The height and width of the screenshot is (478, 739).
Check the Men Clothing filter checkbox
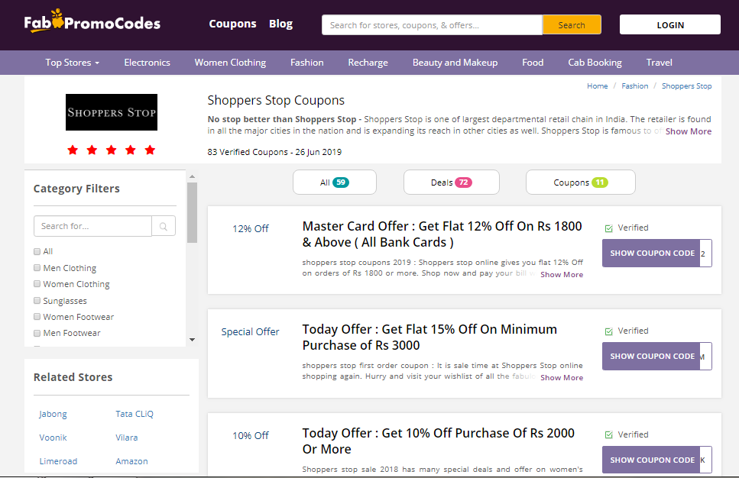[x=37, y=267]
